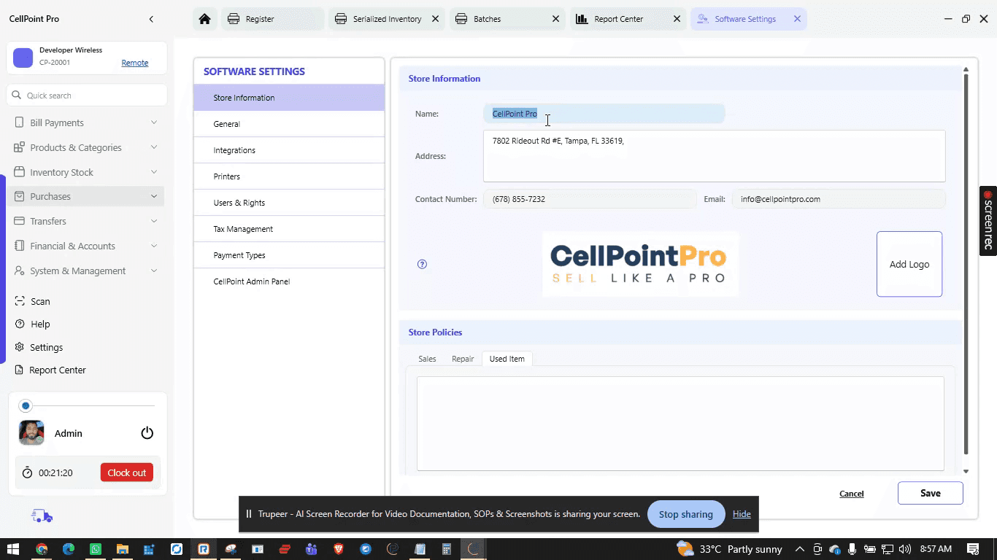
Task: Click the timer stopwatch icon
Action: coord(28,472)
